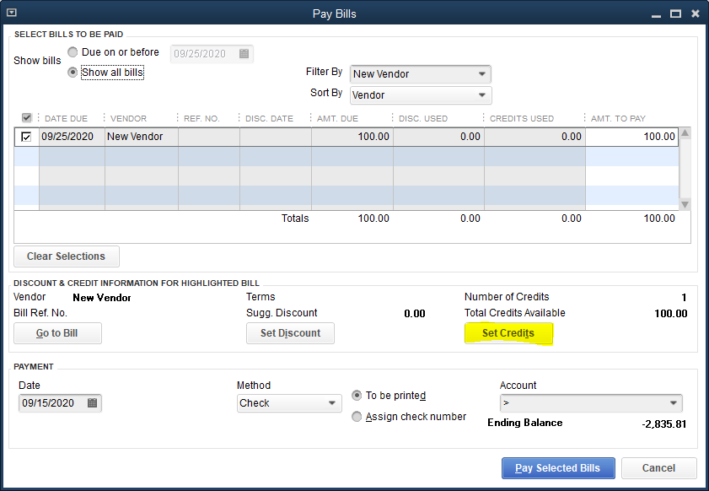Uncheck the New Vendor bill row
Viewport: 709px width, 491px height.
[x=27, y=137]
